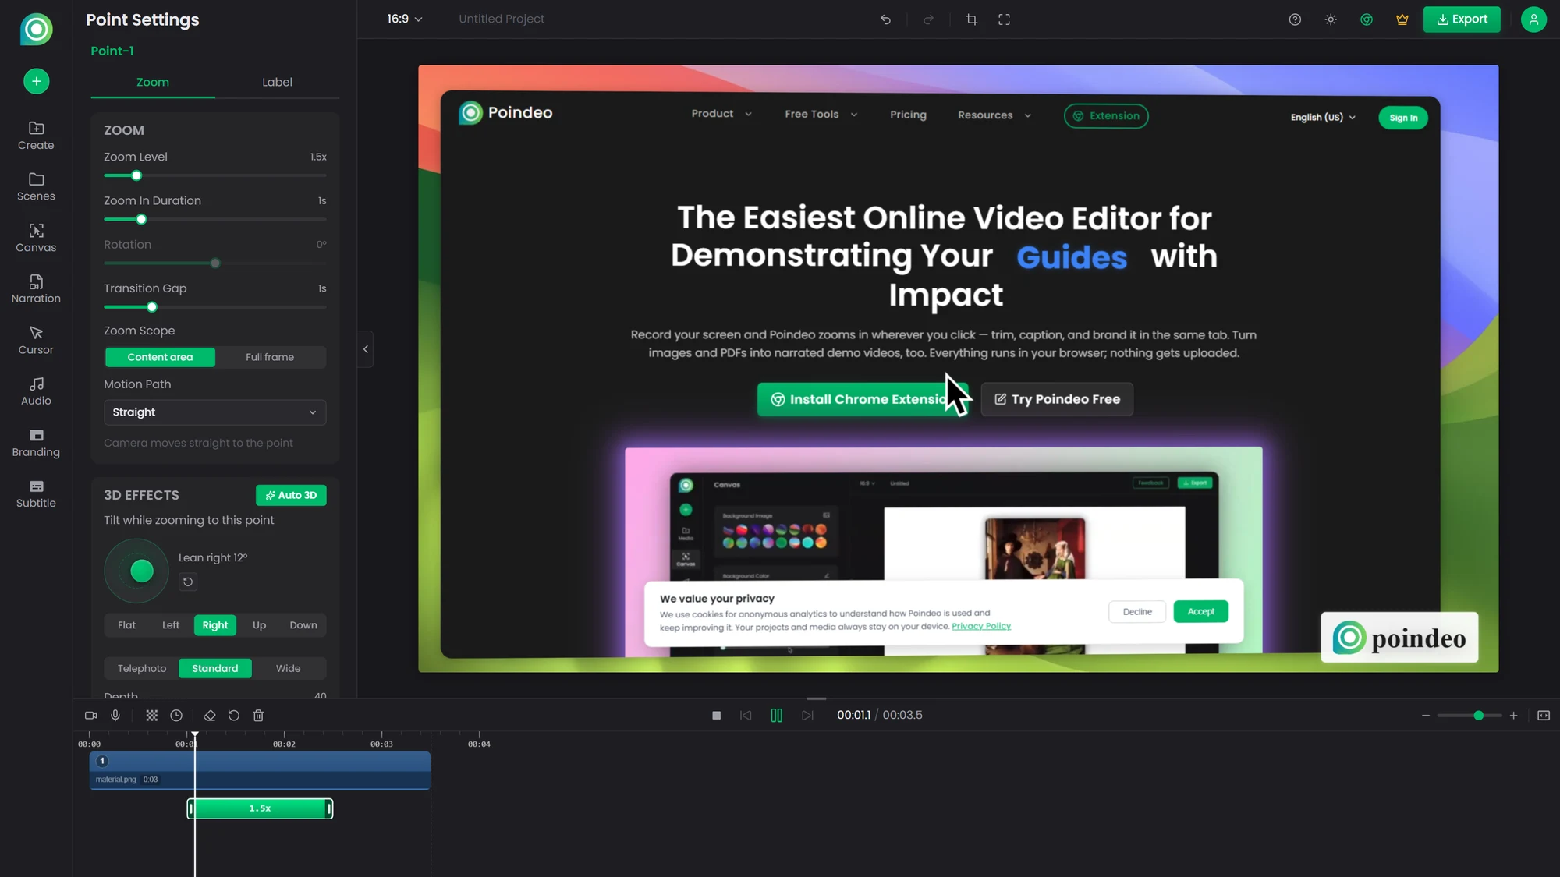Set tilt direction to Left
The height and width of the screenshot is (877, 1560).
(x=170, y=625)
